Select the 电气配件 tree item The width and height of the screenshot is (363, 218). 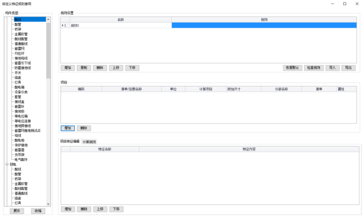21,159
